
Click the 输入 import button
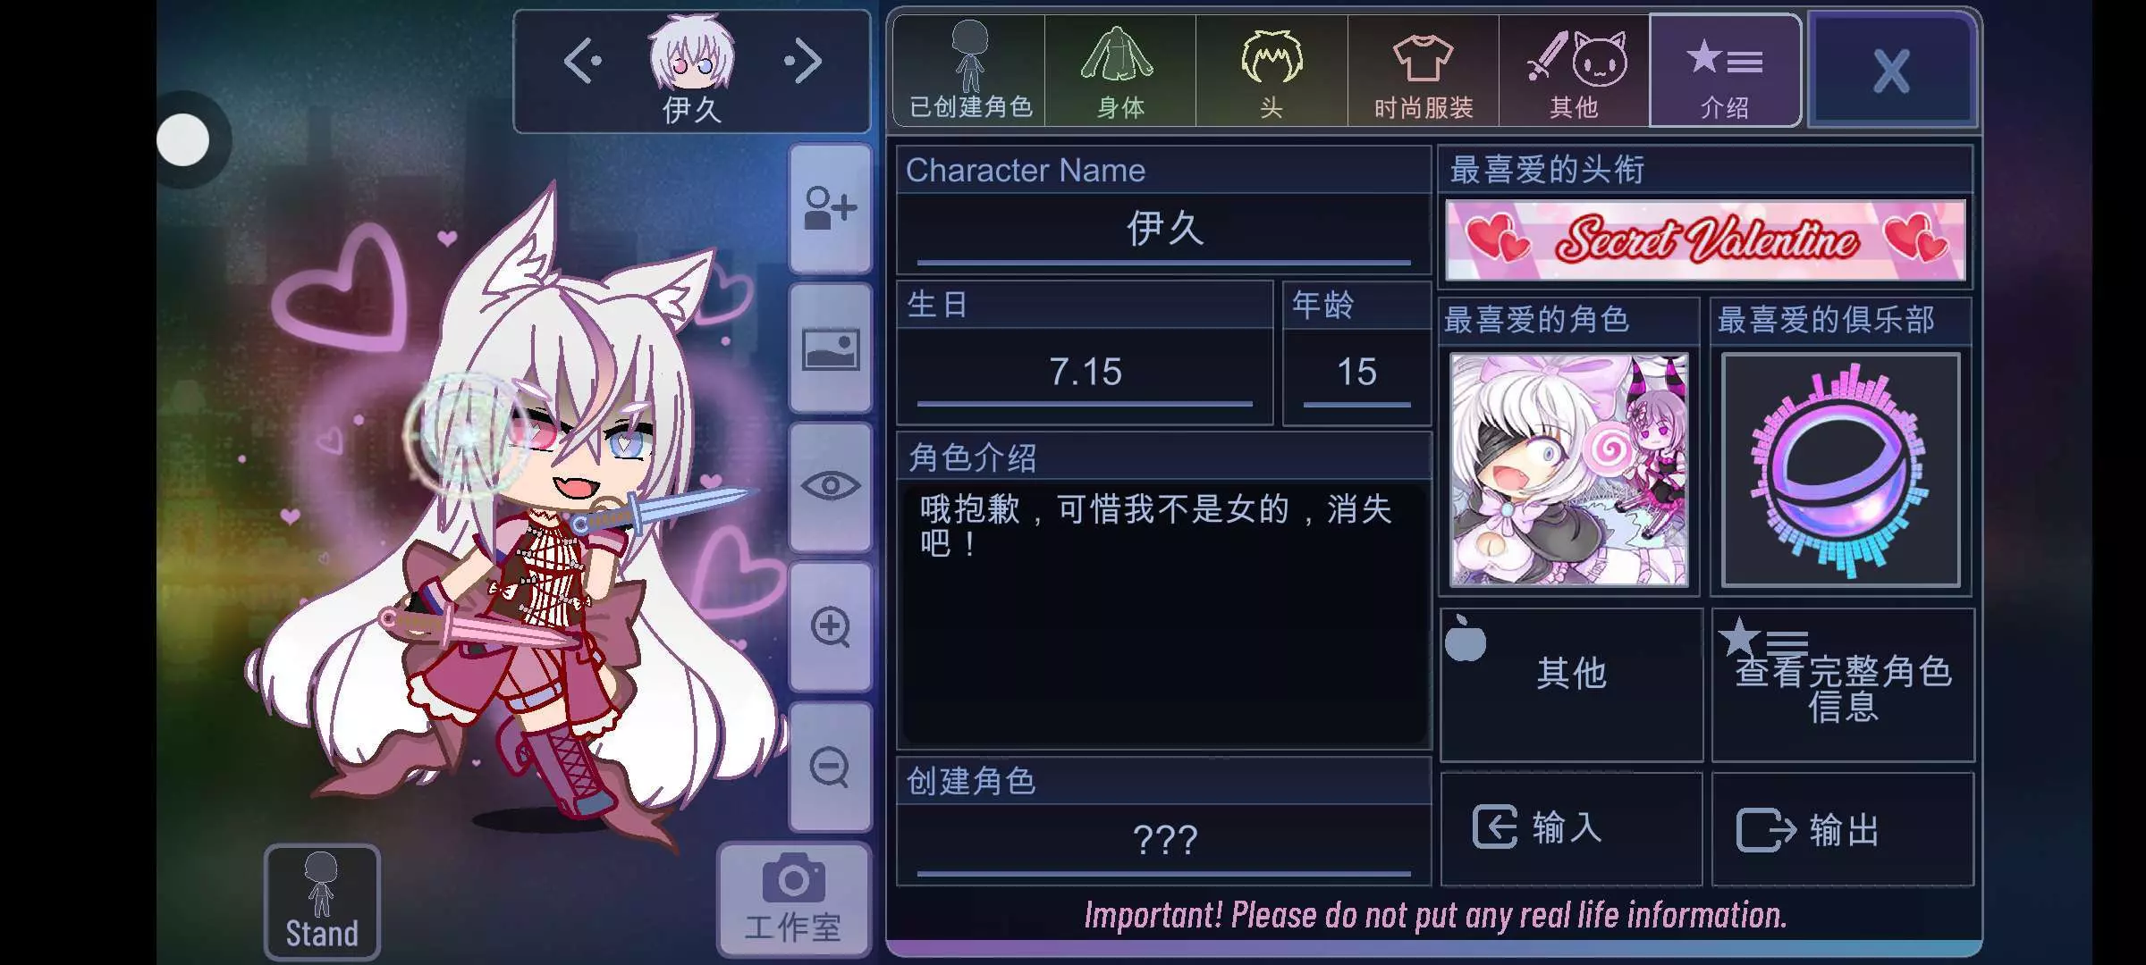tap(1571, 828)
